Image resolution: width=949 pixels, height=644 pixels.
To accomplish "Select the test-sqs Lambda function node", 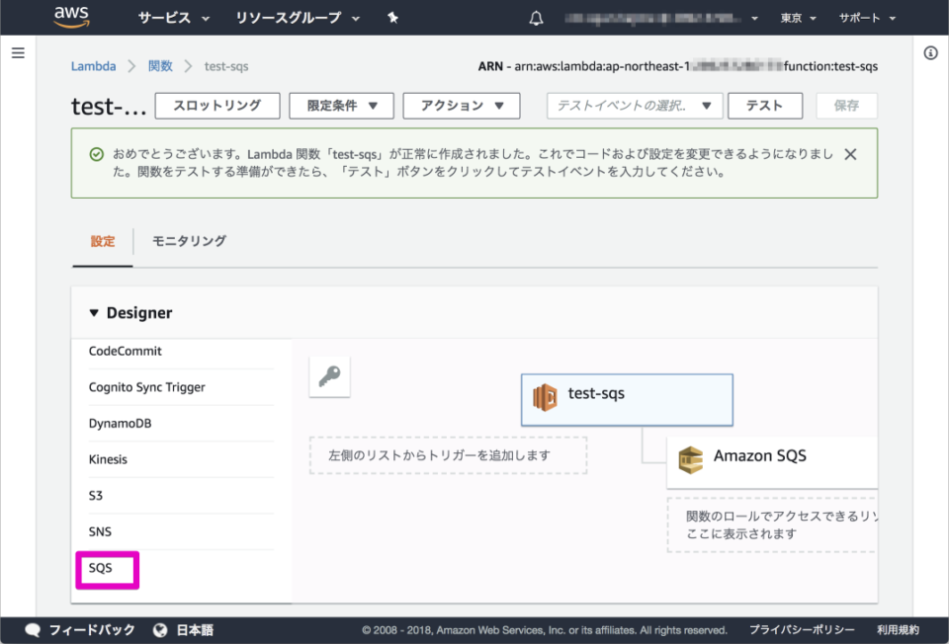I will point(627,399).
